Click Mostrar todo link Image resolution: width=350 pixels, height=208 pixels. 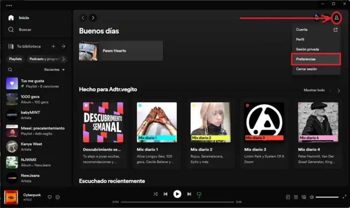coord(314,90)
